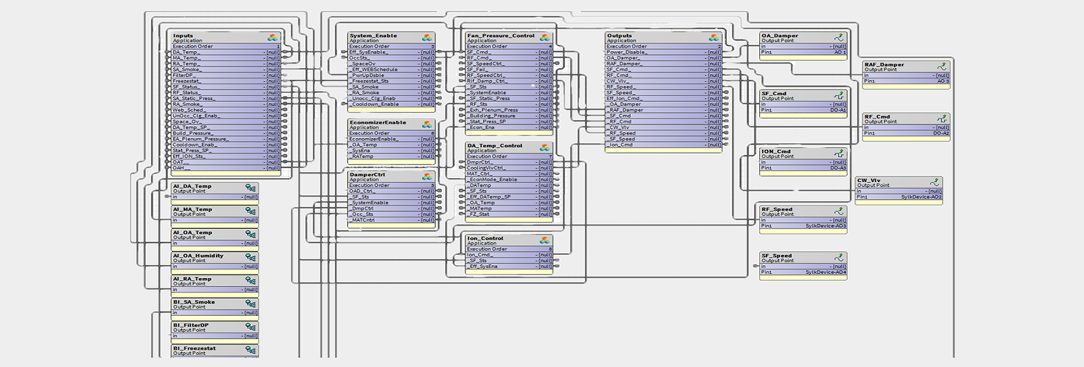Image resolution: width=1084 pixels, height=367 pixels.
Task: Select the Fan_Pressure_Control block icon
Action: coord(544,38)
